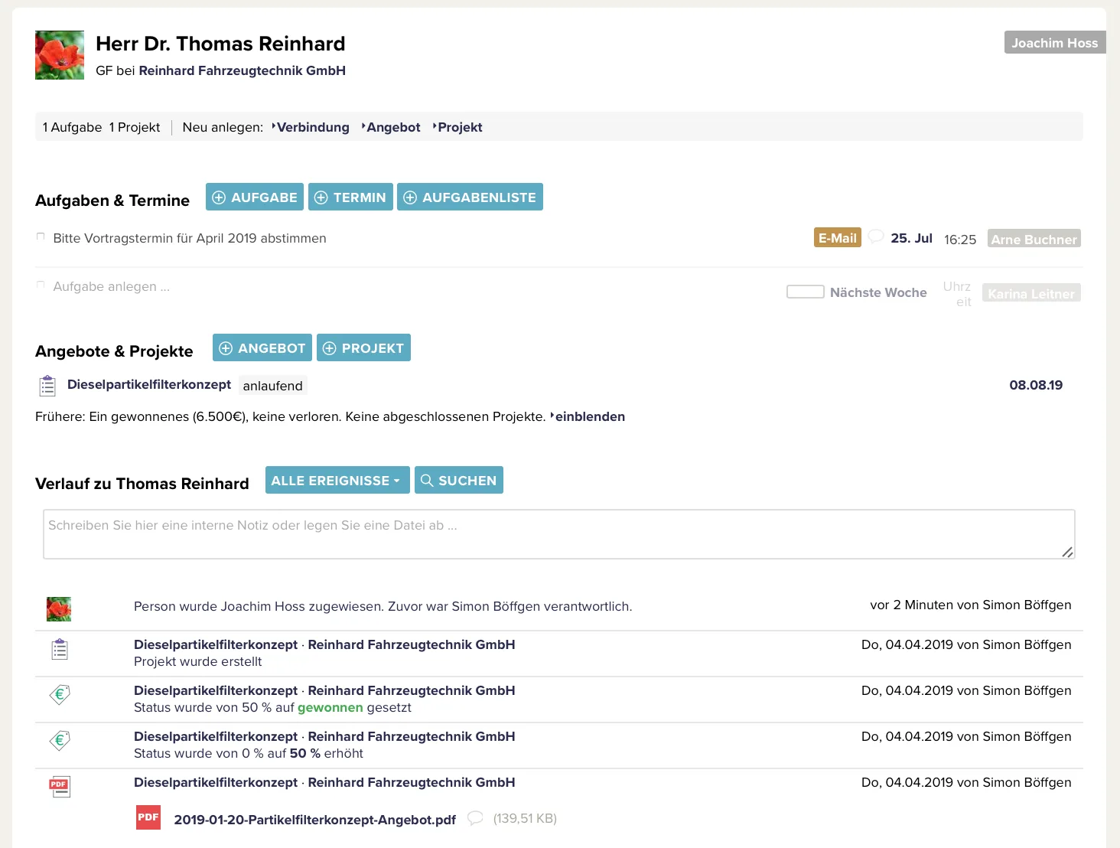Click the PDF document icon in event list
Image resolution: width=1120 pixels, height=848 pixels.
tap(60, 787)
